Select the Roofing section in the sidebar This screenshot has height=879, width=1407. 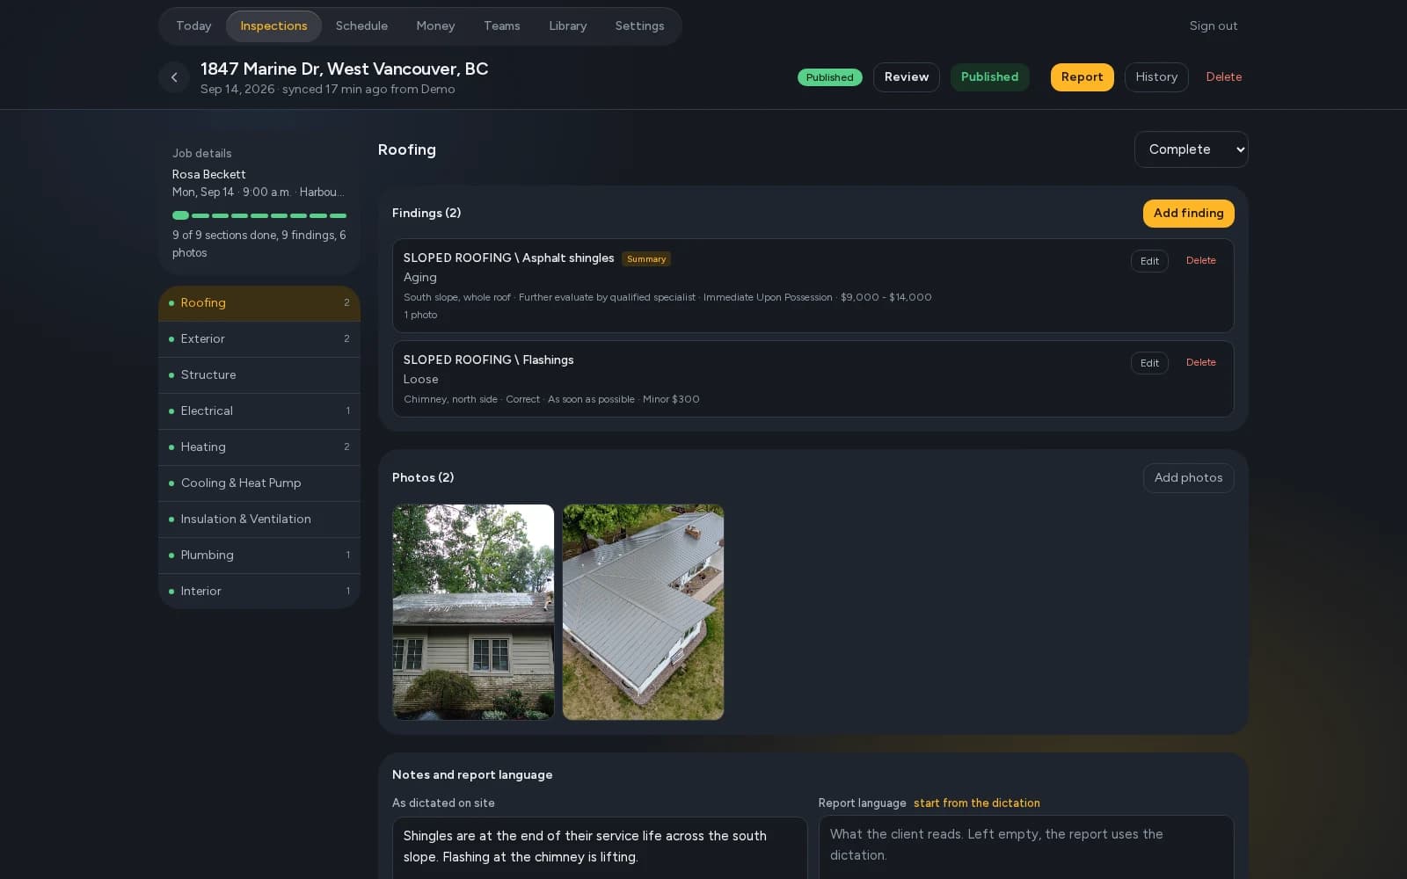pyautogui.click(x=259, y=303)
